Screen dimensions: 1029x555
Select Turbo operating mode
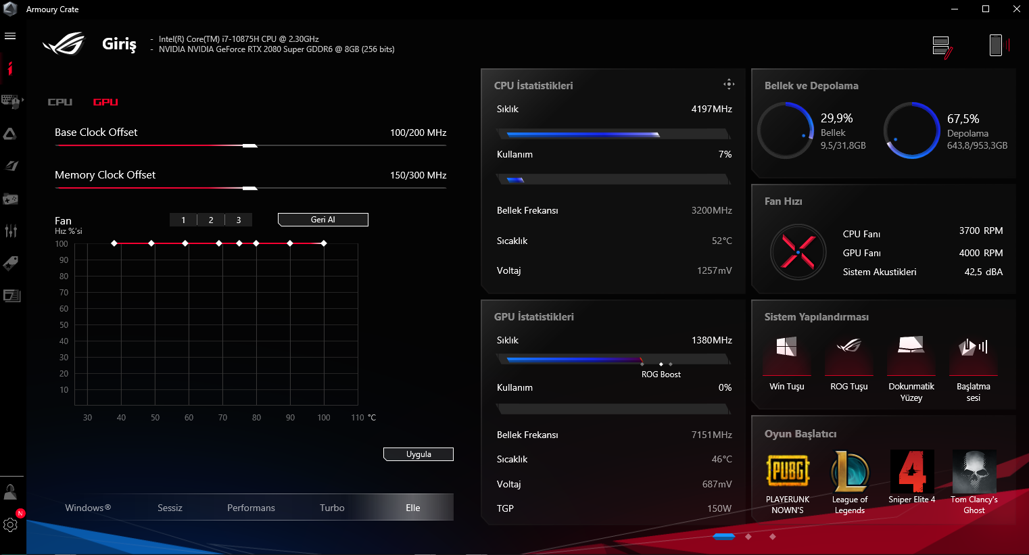(332, 508)
